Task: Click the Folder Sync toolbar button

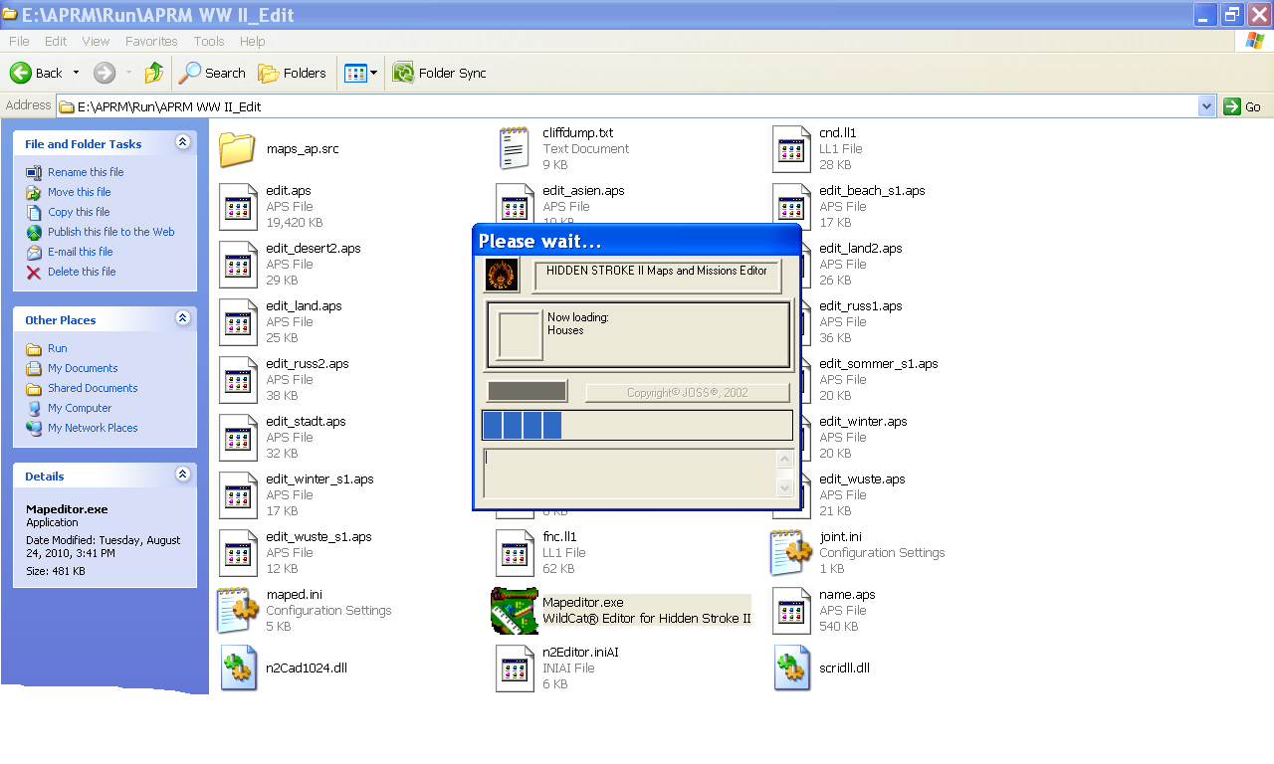Action: [439, 73]
